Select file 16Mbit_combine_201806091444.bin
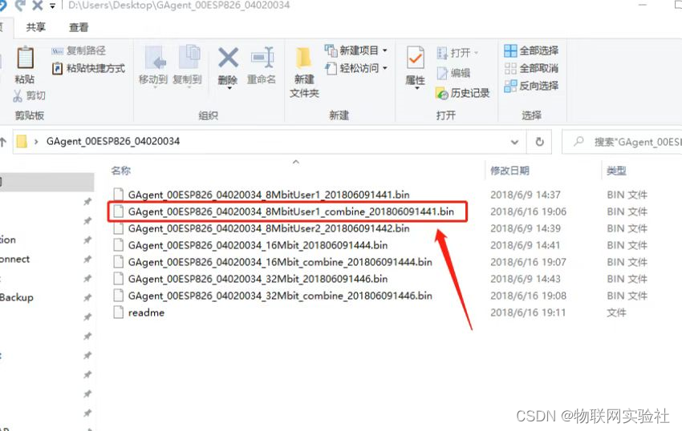 (280, 262)
